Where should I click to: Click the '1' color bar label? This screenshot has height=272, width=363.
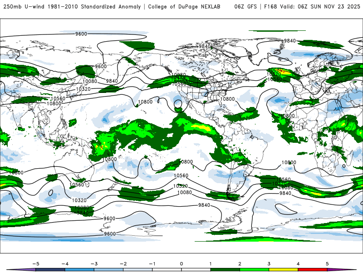pos(211,264)
